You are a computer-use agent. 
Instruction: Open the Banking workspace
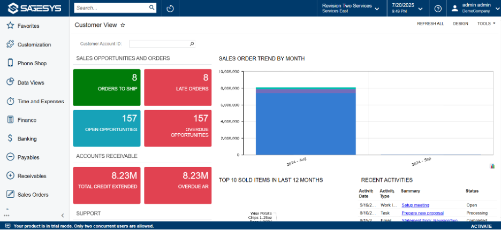tap(27, 139)
